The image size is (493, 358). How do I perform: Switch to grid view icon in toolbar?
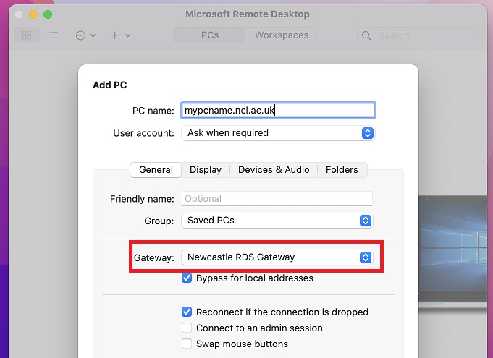pos(27,35)
